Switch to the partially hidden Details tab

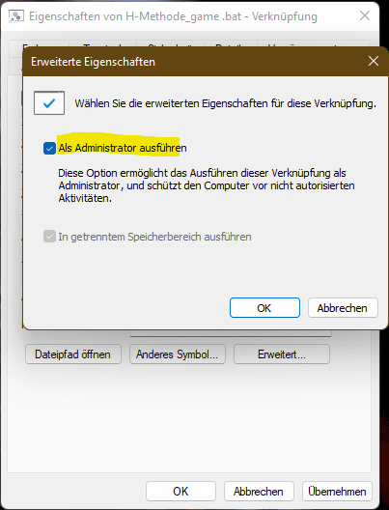231,43
